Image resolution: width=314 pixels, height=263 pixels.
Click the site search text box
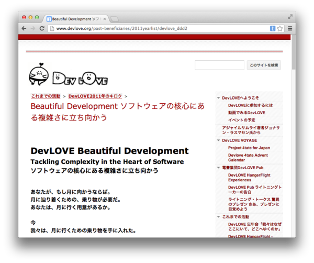[219, 65]
